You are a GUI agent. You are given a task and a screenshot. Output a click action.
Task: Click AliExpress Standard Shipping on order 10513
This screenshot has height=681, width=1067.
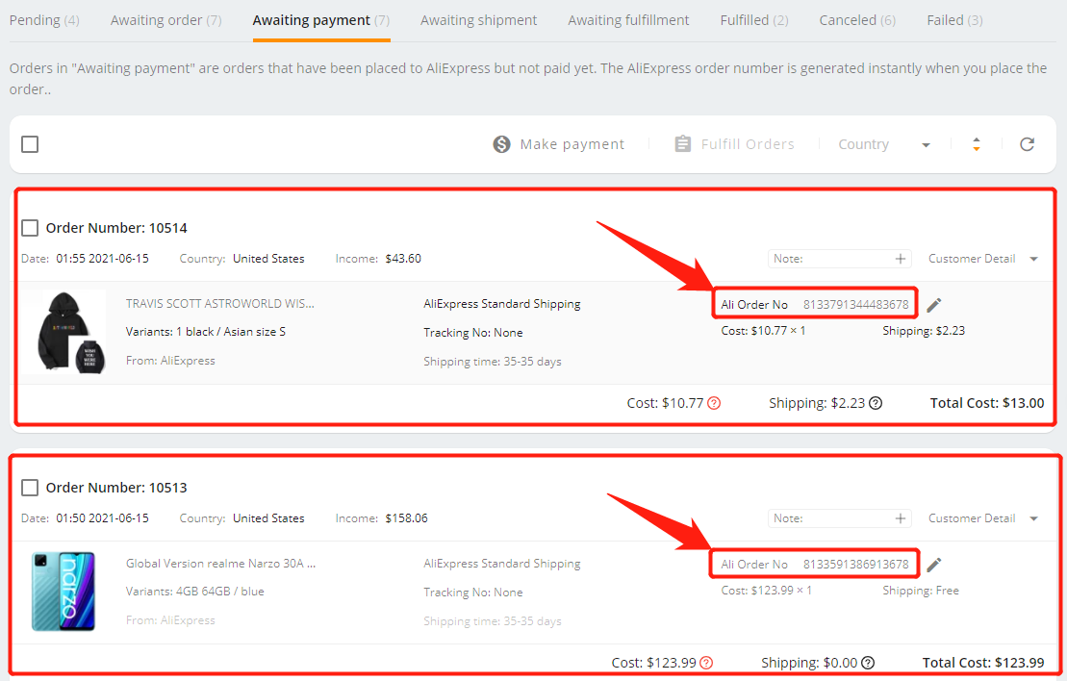[x=502, y=564]
